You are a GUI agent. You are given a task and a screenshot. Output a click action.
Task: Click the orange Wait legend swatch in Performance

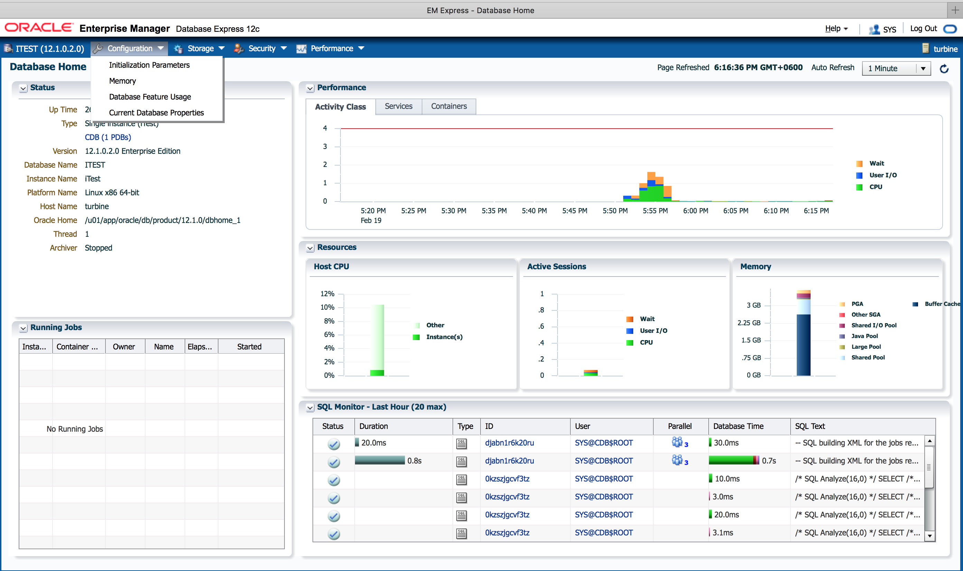coord(859,163)
